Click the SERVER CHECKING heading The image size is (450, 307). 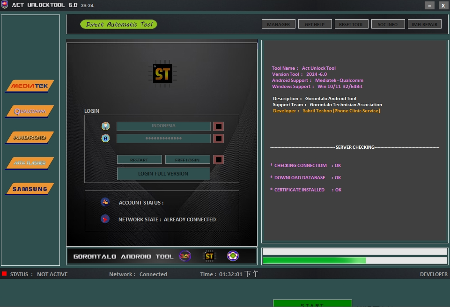pyautogui.click(x=355, y=147)
